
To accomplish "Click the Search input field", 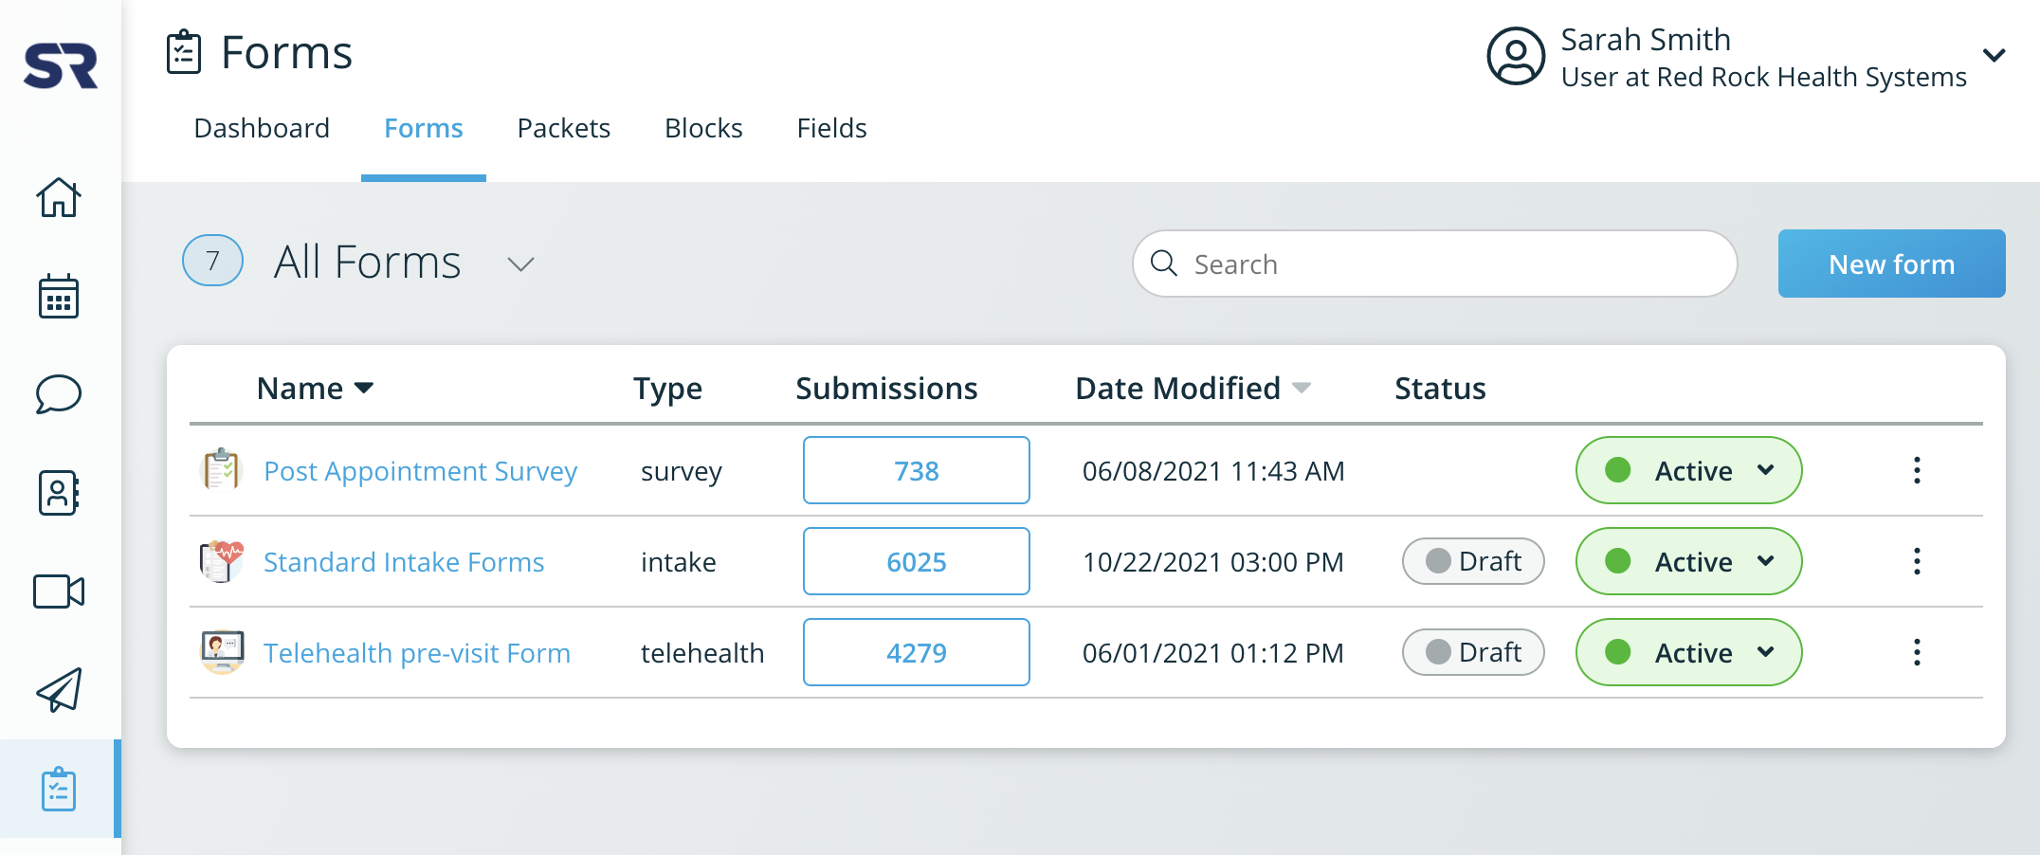I will pyautogui.click(x=1433, y=264).
